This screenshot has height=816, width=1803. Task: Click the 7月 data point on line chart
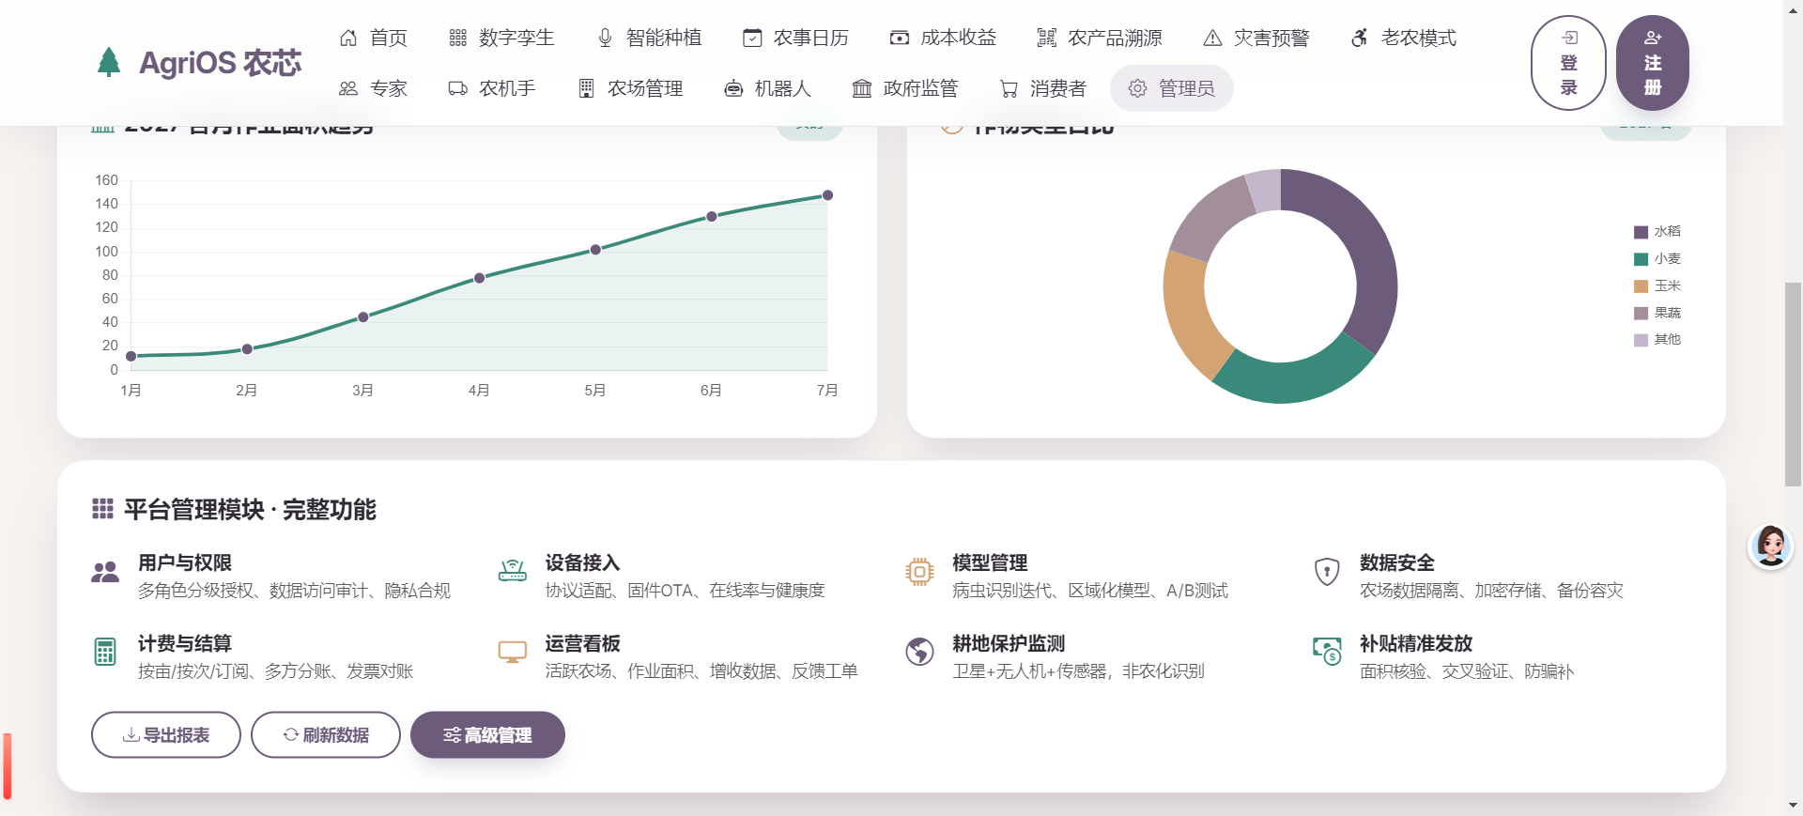(827, 195)
